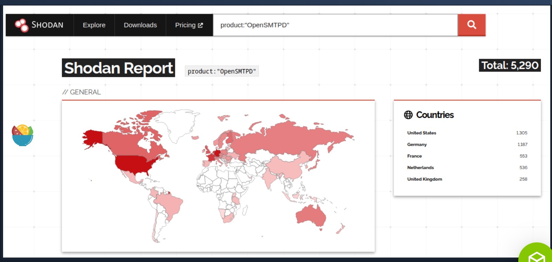The height and width of the screenshot is (262, 552).
Task: Go to the Pricing page
Action: tap(185, 25)
